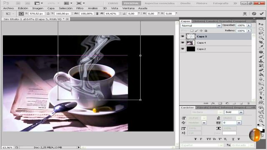Delete layer using trash icon

pos(249,103)
